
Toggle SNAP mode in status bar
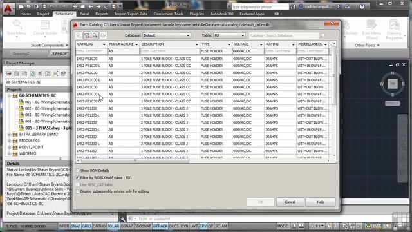pos(76,226)
